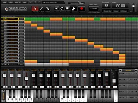Go to the next sound kit arrow
Screen dimensions: 138x103
tap(136, 70)
